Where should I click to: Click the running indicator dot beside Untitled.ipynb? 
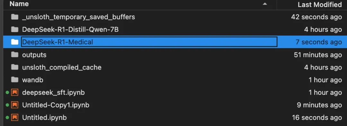pos(7,118)
